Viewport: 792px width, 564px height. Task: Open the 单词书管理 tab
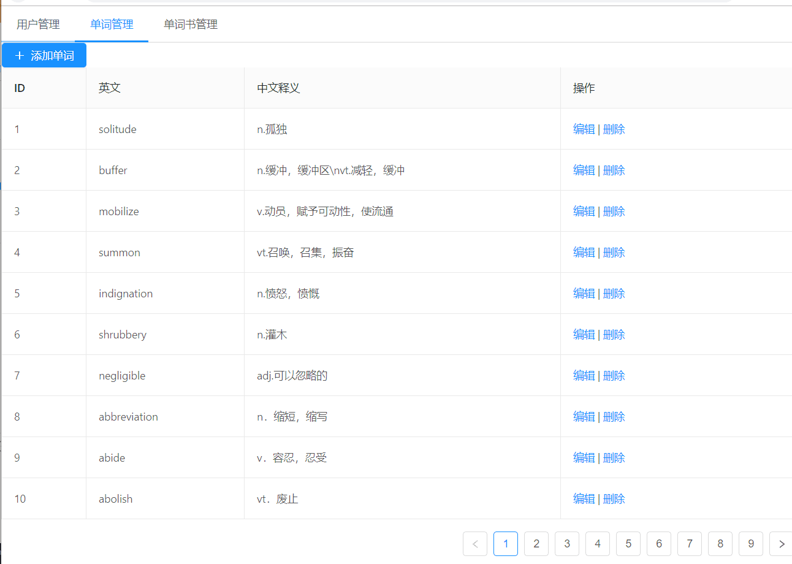coord(191,25)
